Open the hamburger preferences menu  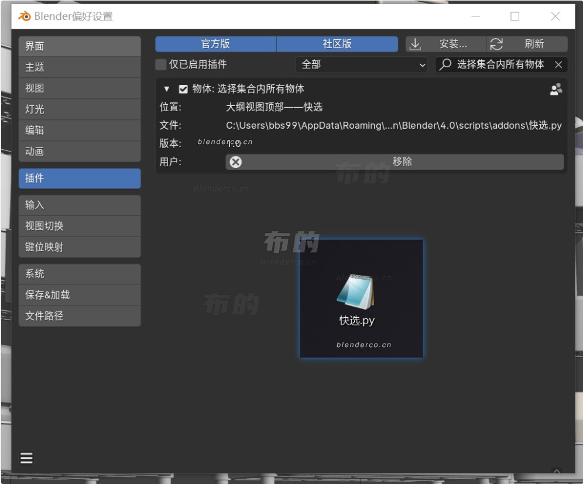26,458
